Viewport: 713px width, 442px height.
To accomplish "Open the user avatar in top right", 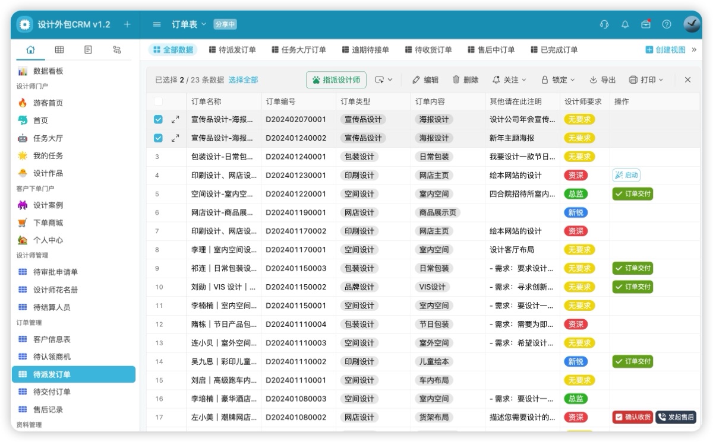I will (x=692, y=24).
